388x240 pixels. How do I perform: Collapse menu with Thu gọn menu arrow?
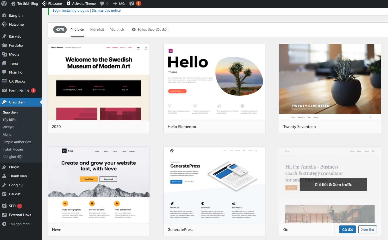tap(4, 224)
